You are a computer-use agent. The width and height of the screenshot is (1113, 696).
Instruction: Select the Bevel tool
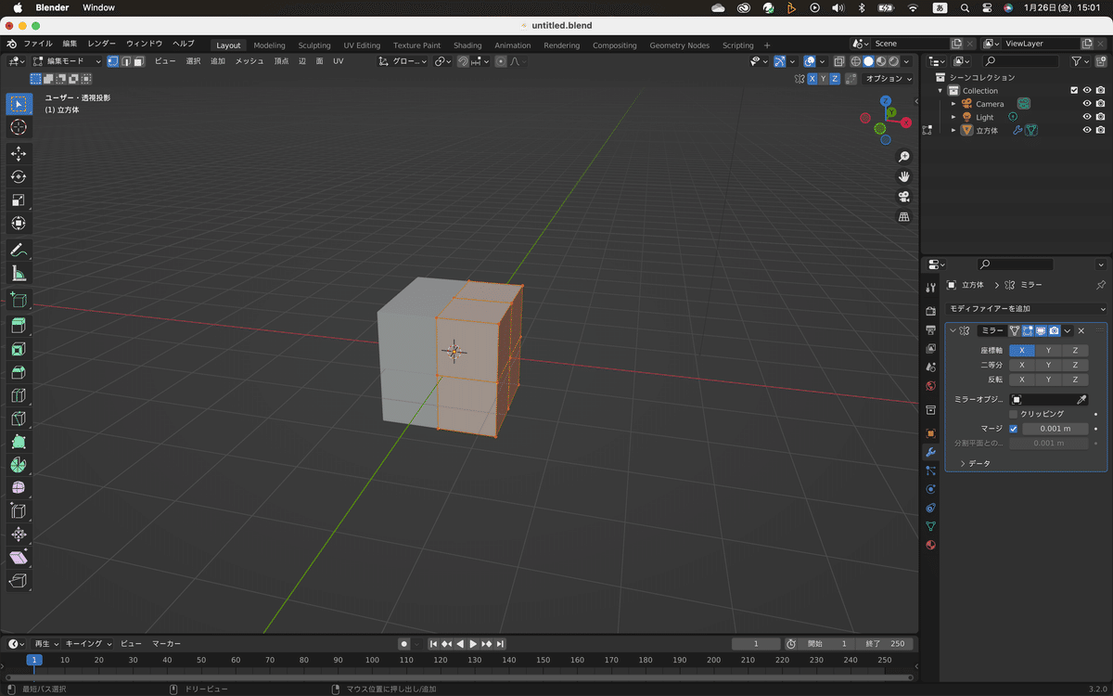coord(19,373)
